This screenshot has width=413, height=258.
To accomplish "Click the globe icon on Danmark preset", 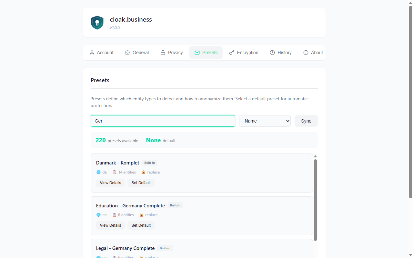I will (99, 172).
